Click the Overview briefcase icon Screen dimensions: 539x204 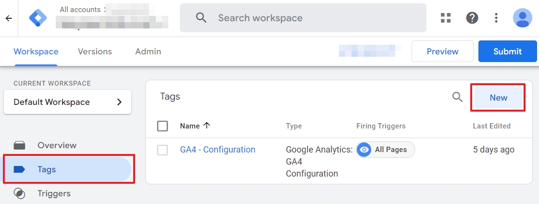coord(20,145)
